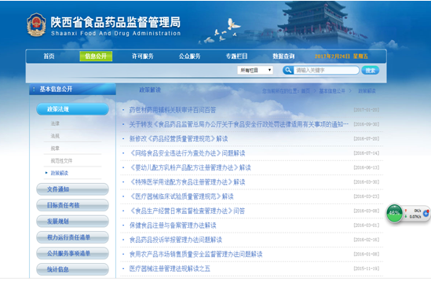Click the 基本信息公开 sidebar header

tap(72, 89)
